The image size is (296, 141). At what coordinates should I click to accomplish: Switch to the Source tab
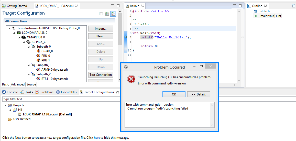[x=31, y=84]
